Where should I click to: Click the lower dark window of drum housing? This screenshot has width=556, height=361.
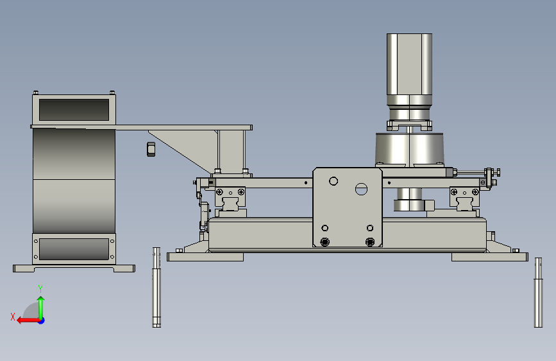point(74,249)
